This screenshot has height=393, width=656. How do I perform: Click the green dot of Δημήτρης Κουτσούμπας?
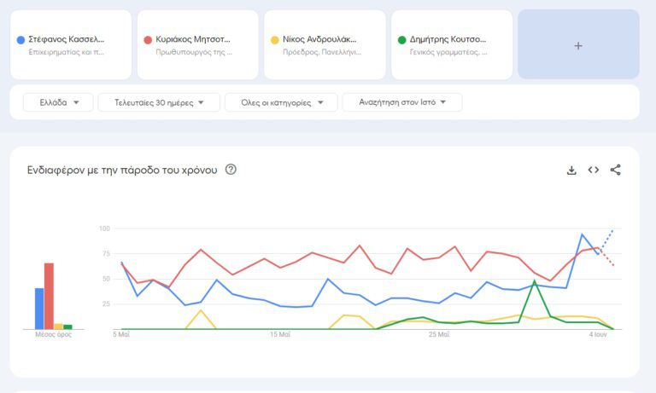(401, 40)
